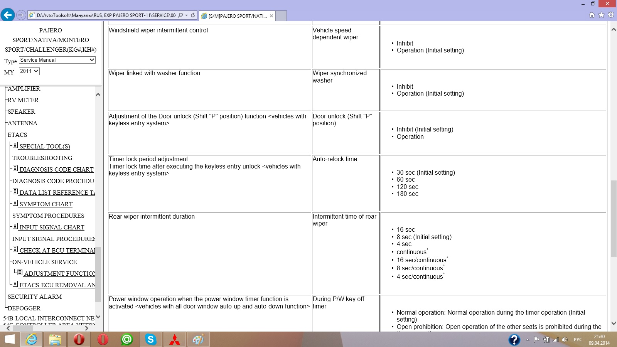Click the navigation tree scroll-up arrow
617x347 pixels.
point(98,94)
